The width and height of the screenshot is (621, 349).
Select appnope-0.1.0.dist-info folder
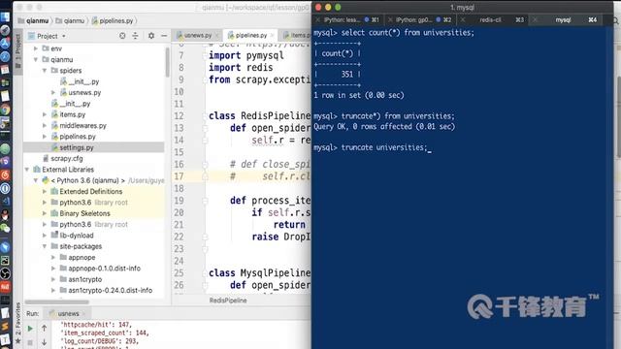[100, 269]
